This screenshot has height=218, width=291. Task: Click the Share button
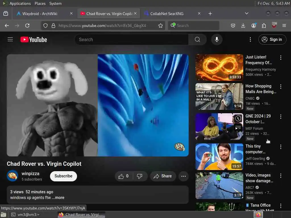tap(163, 176)
